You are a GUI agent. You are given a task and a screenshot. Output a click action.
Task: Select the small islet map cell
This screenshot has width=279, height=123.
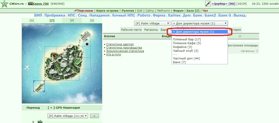[x=39, y=86]
